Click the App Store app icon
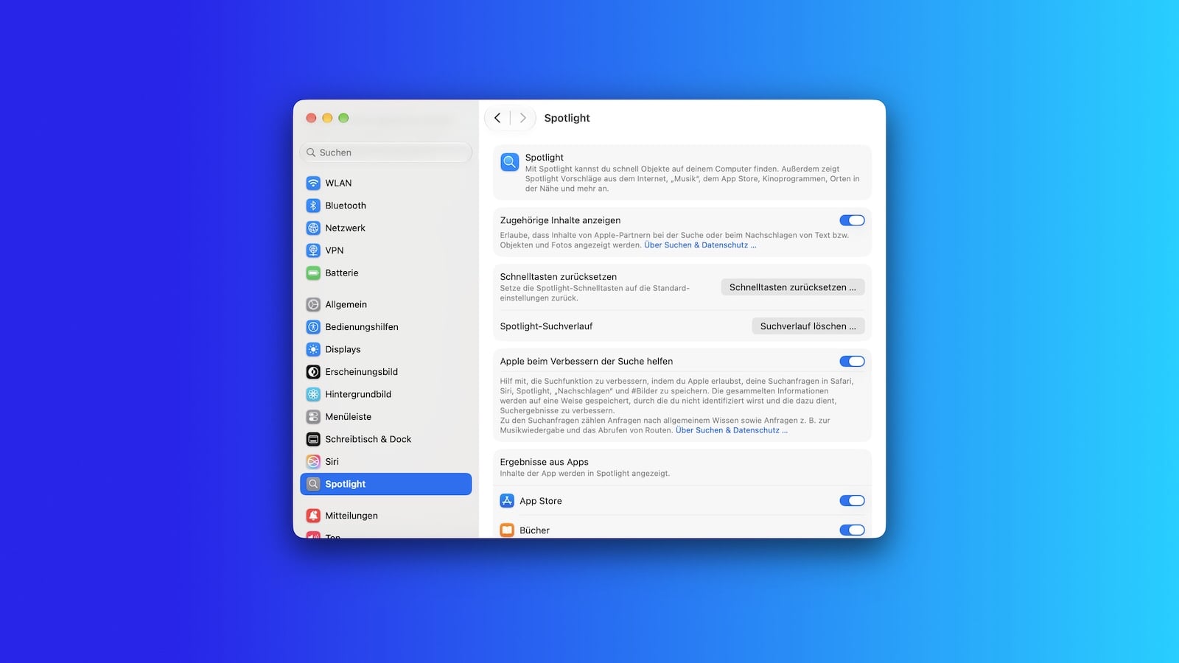 507,501
